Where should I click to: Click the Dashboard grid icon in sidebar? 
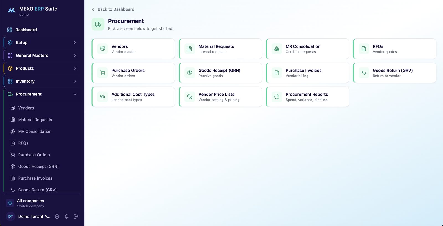pos(10,30)
